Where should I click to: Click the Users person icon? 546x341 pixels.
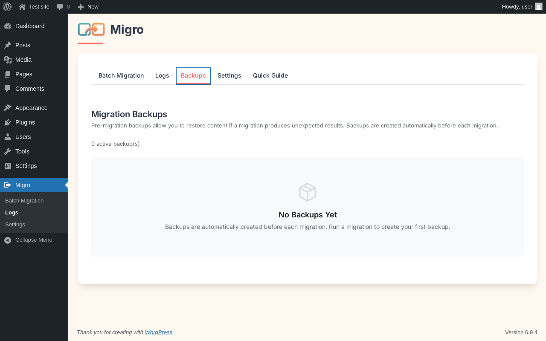[x=8, y=137]
